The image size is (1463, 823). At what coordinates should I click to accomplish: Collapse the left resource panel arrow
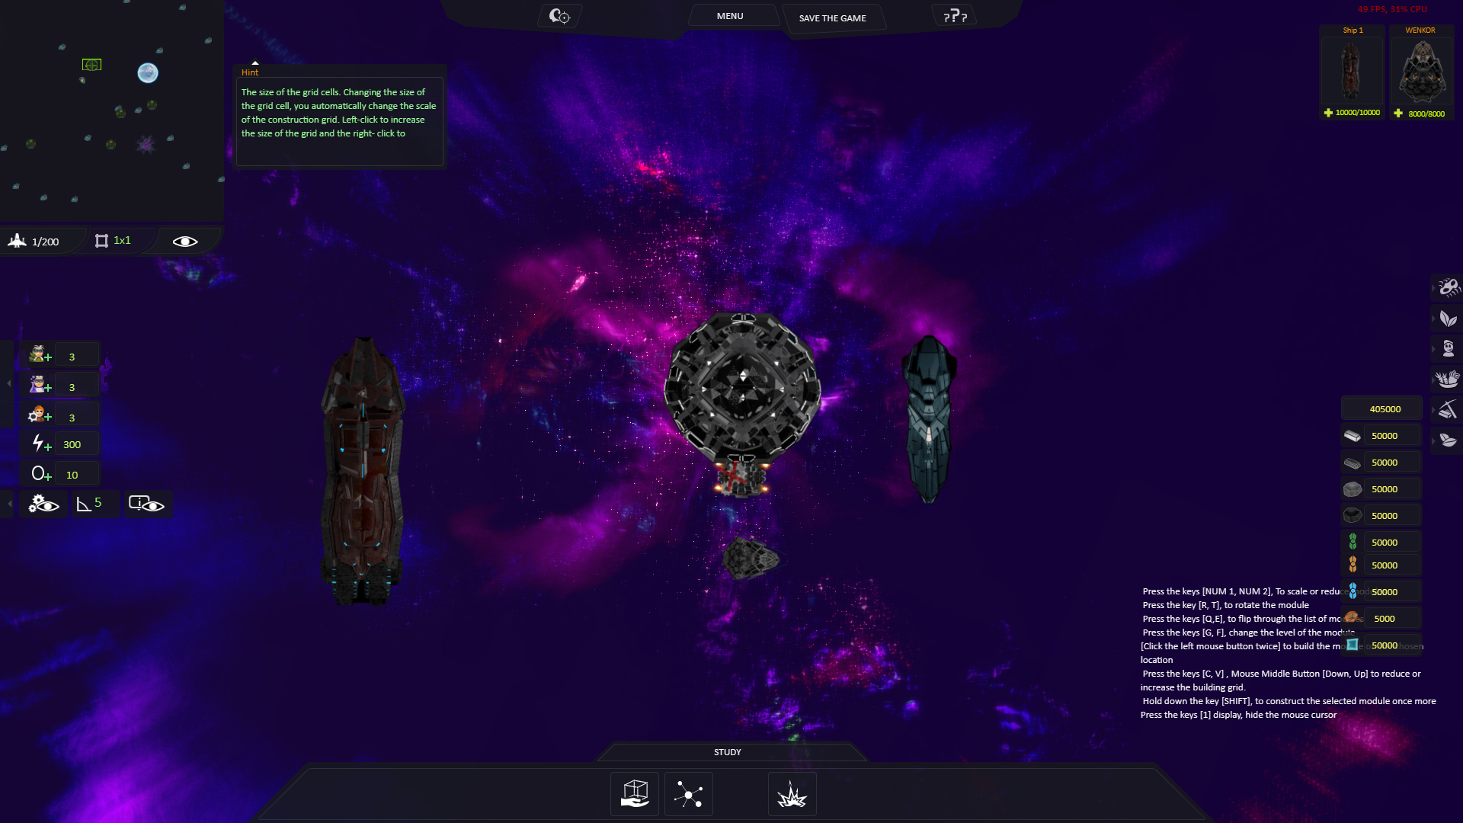tap(8, 383)
